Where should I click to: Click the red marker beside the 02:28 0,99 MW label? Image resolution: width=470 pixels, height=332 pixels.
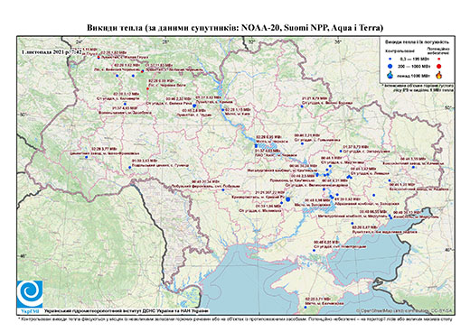click(x=147, y=88)
